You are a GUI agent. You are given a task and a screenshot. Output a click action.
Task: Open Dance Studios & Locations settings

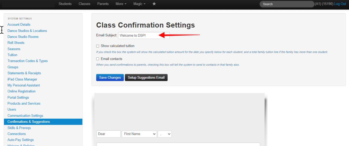click(27, 31)
